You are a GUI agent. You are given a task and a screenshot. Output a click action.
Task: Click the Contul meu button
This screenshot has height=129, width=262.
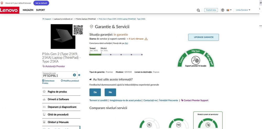[x=211, y=10]
